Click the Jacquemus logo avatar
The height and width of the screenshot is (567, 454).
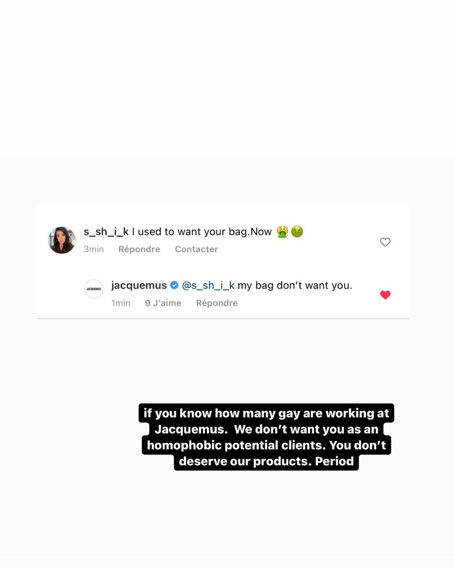94,289
